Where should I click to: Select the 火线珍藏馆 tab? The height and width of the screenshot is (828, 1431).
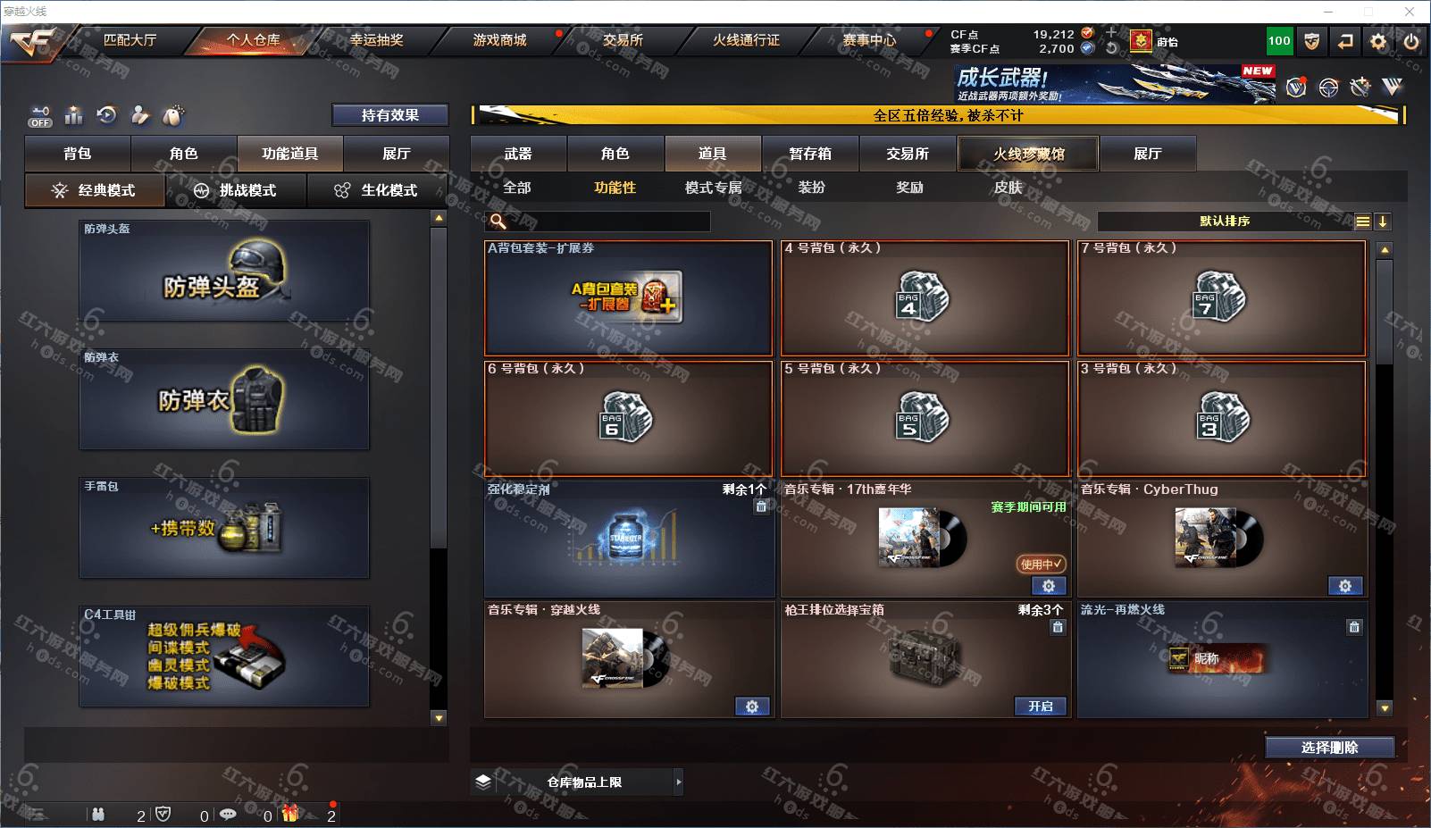click(x=1028, y=154)
